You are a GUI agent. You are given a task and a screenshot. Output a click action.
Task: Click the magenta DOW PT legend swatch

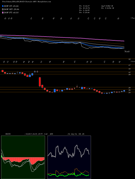(3, 12)
